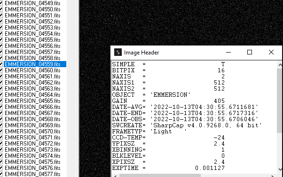Click the header scrollbar up arrow
This screenshot has width=283, height=177.
pyautogui.click(x=280, y=65)
